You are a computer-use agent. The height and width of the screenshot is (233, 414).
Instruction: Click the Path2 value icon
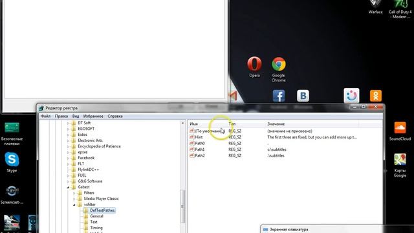[191, 155]
